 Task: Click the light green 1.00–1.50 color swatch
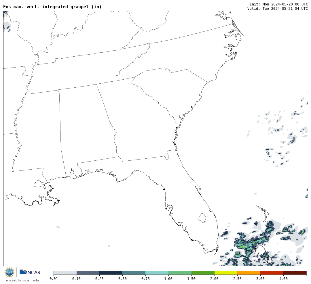tap(180, 273)
